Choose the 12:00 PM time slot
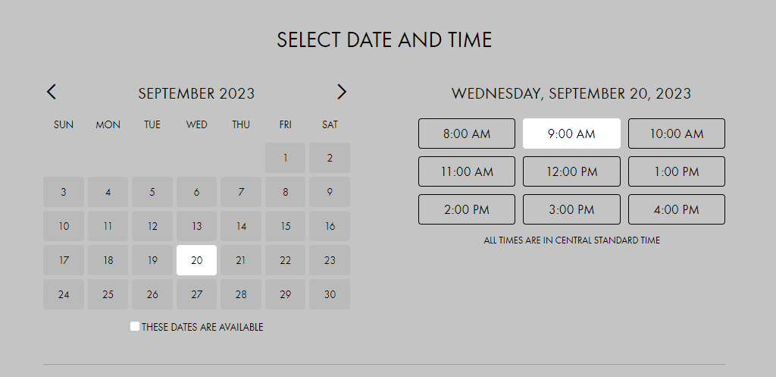Screen dimensions: 776x377 571,171
